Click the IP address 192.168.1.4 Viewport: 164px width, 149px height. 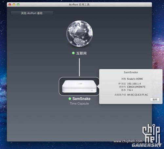[134, 84]
